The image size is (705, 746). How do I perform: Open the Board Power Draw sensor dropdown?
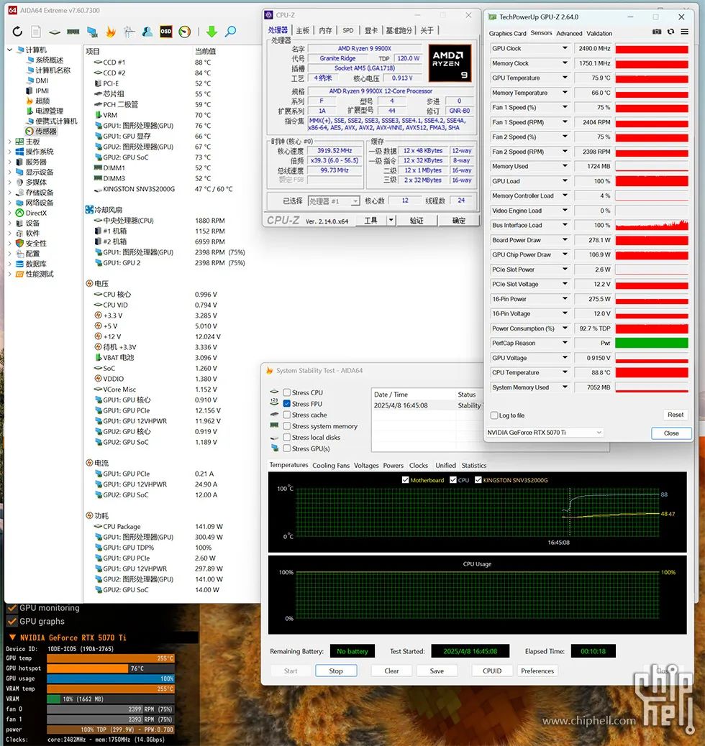(x=565, y=240)
